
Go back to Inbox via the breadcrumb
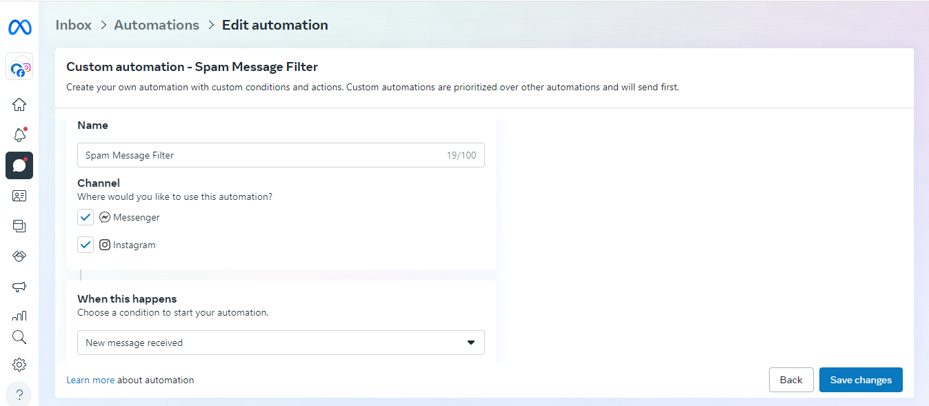[73, 24]
